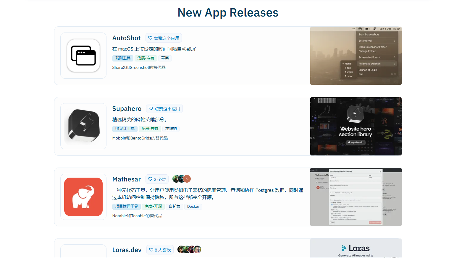The width and height of the screenshot is (475, 258).
Task: Select the 免费•开源 tag on Mathesar
Action: (x=154, y=207)
